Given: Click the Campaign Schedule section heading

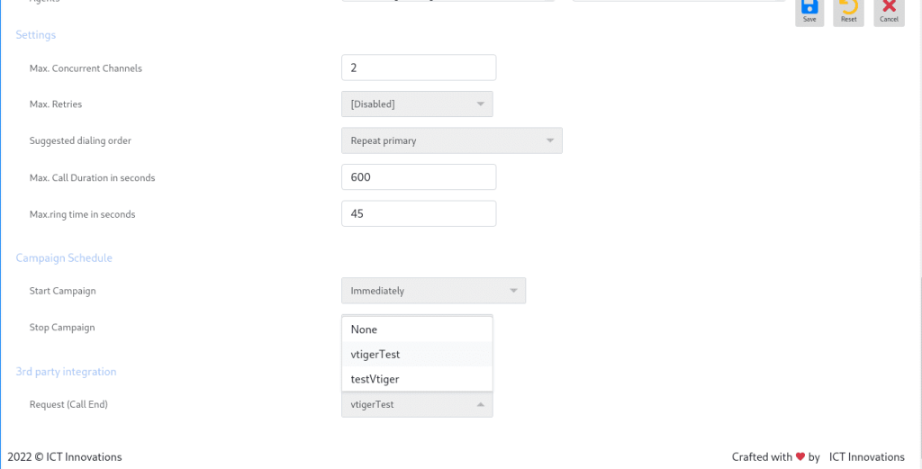Looking at the screenshot, I should tap(64, 258).
